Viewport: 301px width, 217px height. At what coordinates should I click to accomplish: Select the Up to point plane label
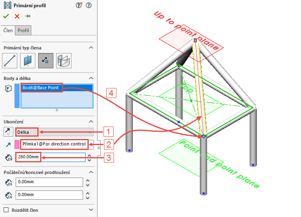pyautogui.click(x=186, y=31)
